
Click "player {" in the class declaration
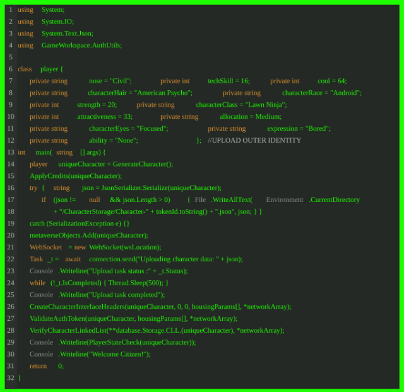pos(52,69)
